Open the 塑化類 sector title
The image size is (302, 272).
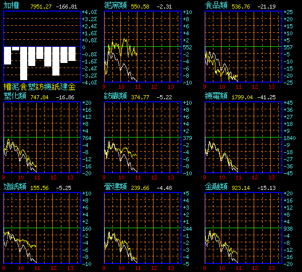pyautogui.click(x=15, y=96)
